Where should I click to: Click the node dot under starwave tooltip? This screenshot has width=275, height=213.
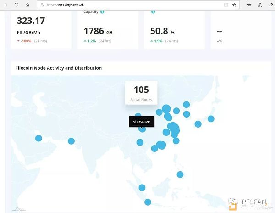coord(142,129)
